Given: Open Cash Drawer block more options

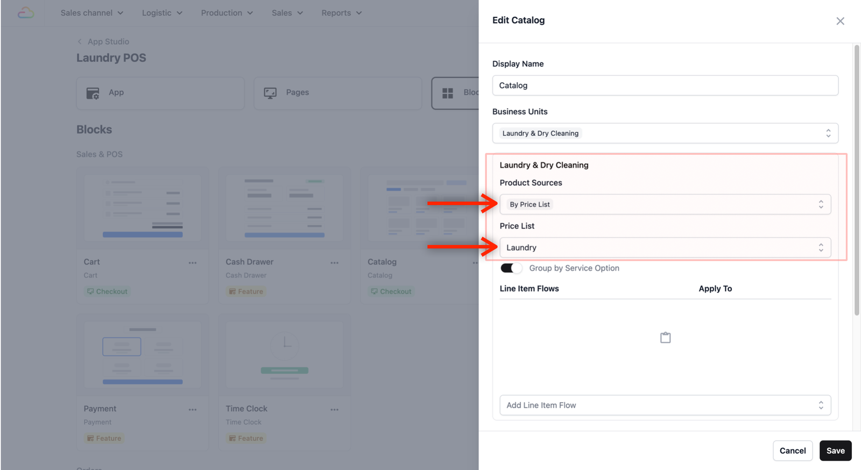Looking at the screenshot, I should (335, 263).
